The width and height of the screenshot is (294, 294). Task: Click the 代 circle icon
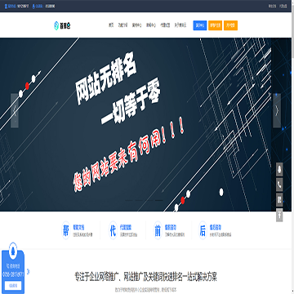pyautogui.click(x=113, y=230)
